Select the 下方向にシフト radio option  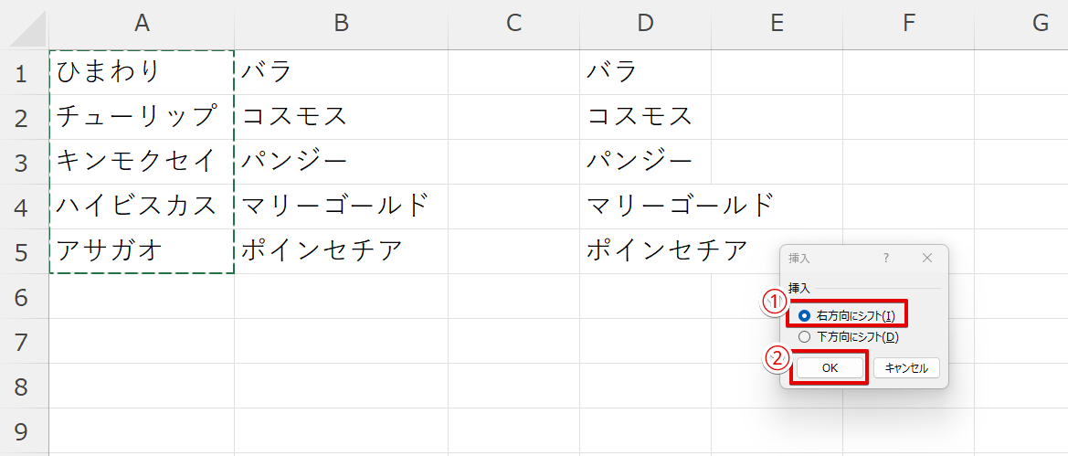[805, 337]
